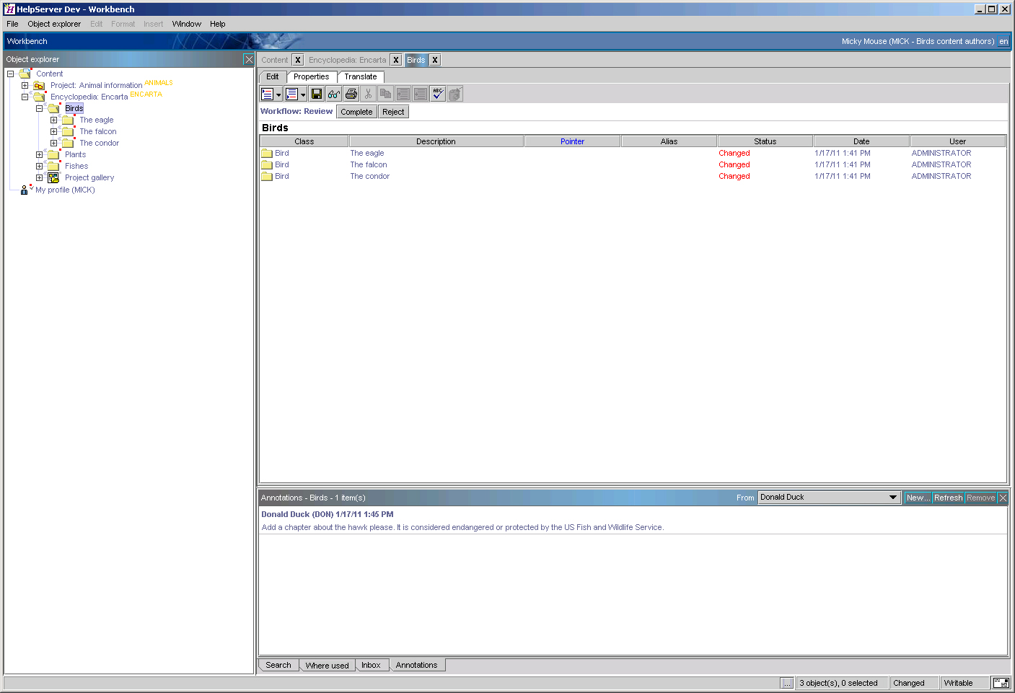Close the Birds tab with its X
The height and width of the screenshot is (693, 1015).
[435, 60]
